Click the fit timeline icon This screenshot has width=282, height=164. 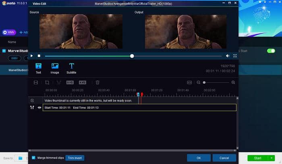pyautogui.click(x=189, y=82)
